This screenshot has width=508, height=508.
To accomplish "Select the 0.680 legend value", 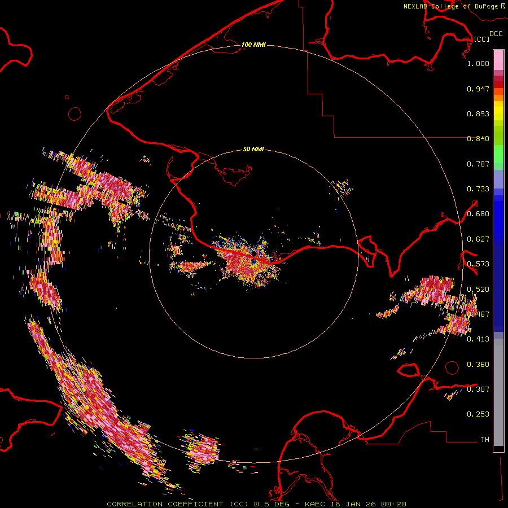I will (478, 214).
